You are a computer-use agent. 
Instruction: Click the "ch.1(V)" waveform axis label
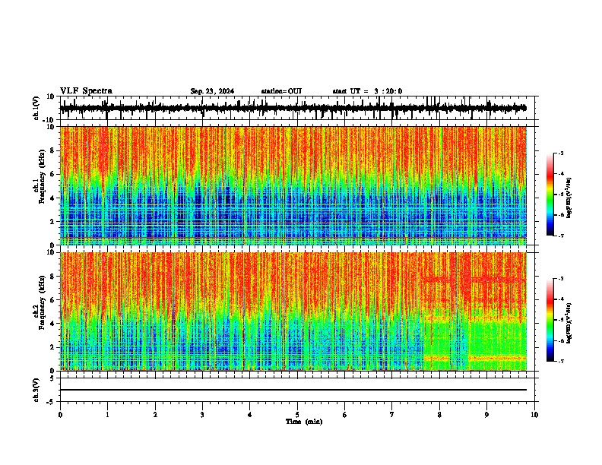(36, 108)
